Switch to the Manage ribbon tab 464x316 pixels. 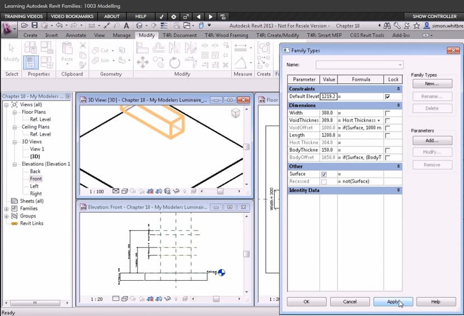[122, 35]
